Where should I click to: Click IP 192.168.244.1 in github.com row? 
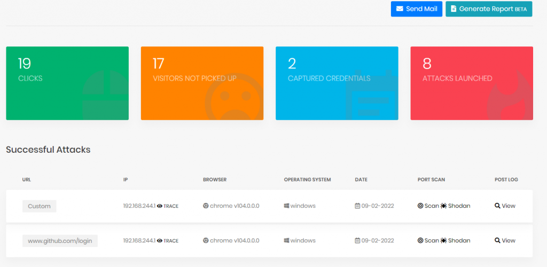pos(139,241)
